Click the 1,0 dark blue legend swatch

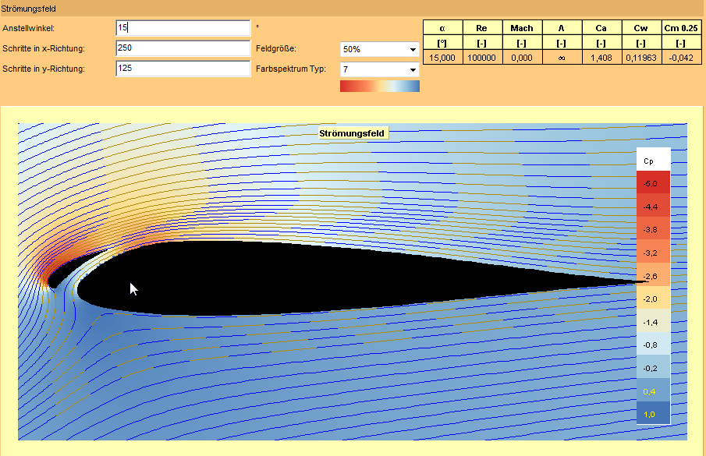coord(653,414)
